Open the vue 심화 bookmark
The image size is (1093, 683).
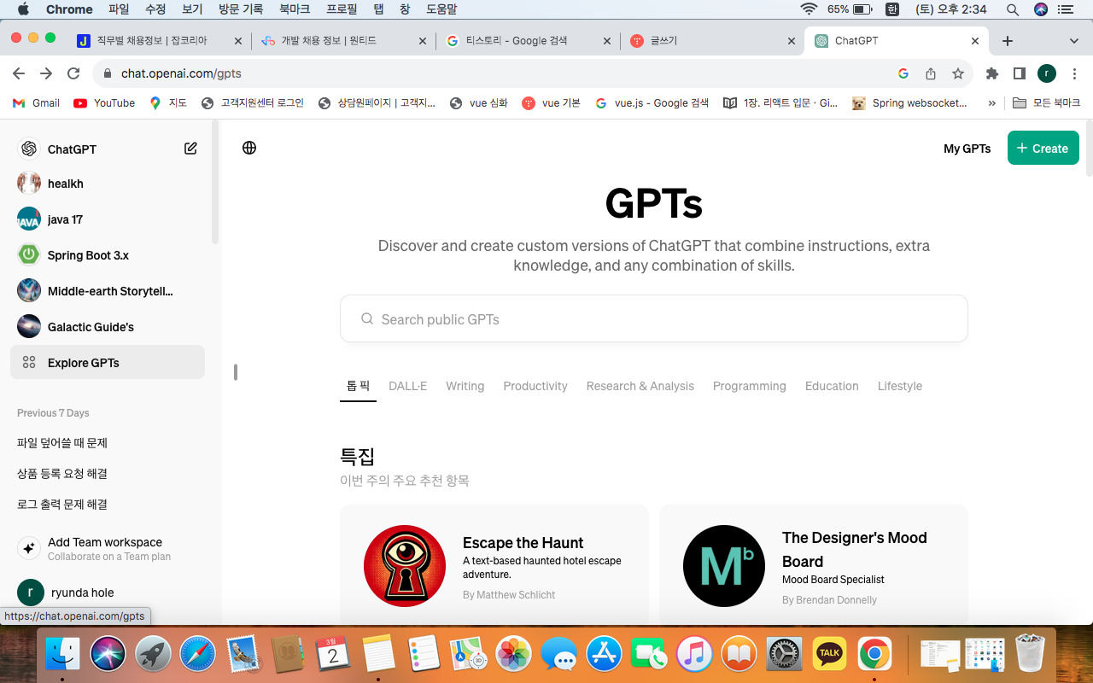478,102
